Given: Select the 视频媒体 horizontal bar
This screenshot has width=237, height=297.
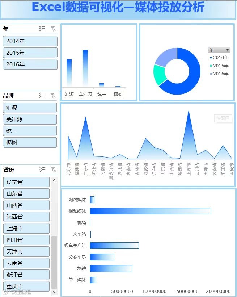Looking at the screenshot, I should click(151, 211).
